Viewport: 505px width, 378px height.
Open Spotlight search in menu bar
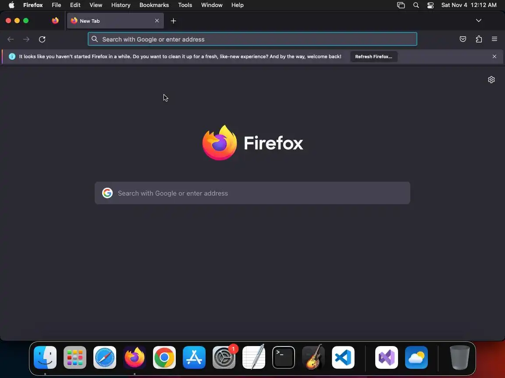(416, 5)
